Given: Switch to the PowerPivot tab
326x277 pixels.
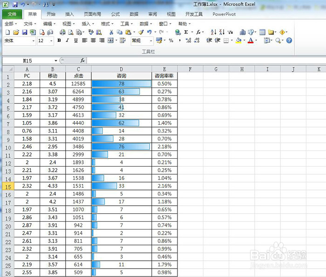Looking at the screenshot, I should (x=224, y=14).
